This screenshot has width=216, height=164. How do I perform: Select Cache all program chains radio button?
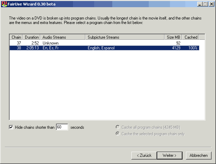coord(118,127)
